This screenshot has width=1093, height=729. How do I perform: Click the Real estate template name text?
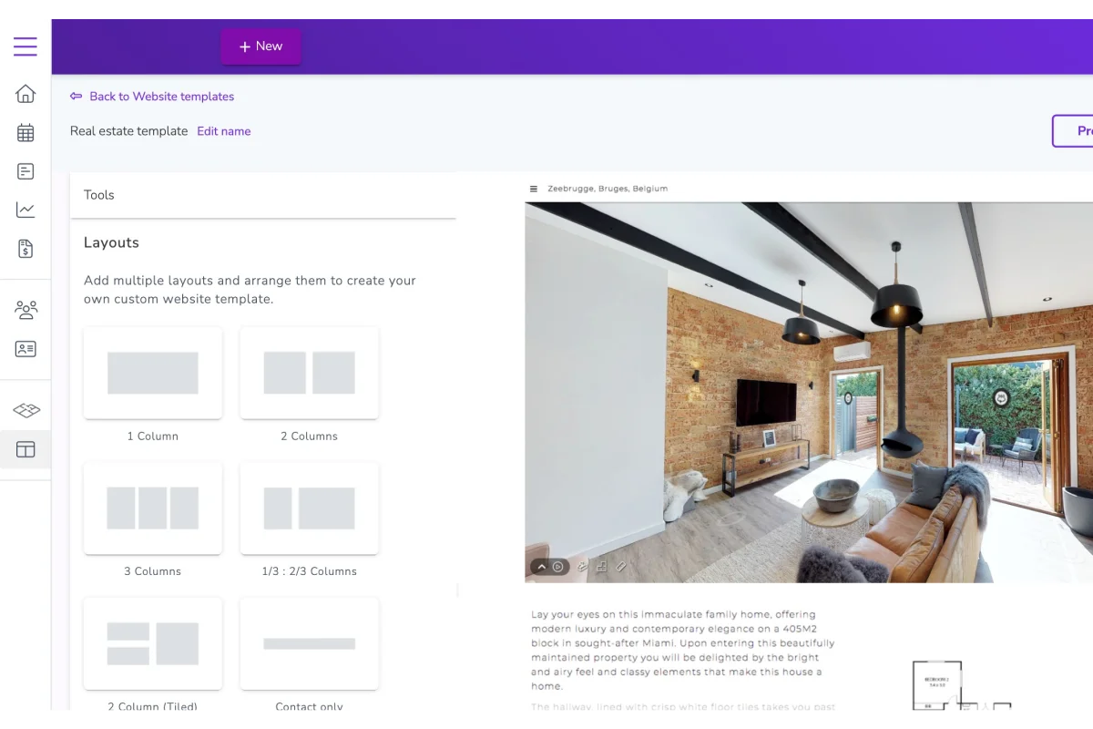[129, 131]
